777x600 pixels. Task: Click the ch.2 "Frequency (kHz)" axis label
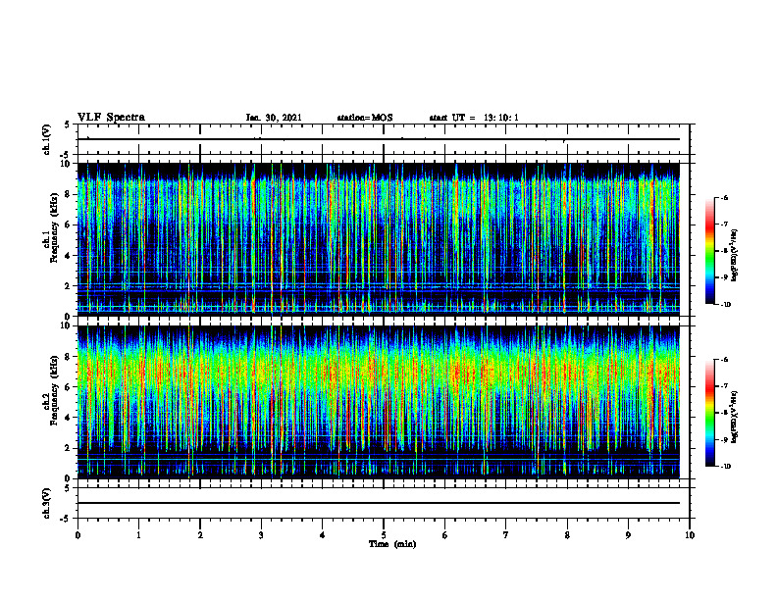[54, 390]
